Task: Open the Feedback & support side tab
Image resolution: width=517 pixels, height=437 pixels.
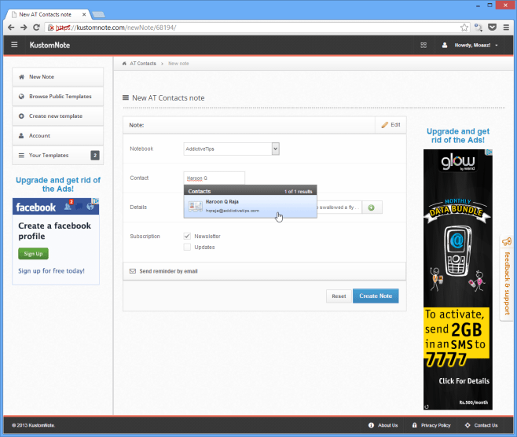Action: tap(507, 275)
